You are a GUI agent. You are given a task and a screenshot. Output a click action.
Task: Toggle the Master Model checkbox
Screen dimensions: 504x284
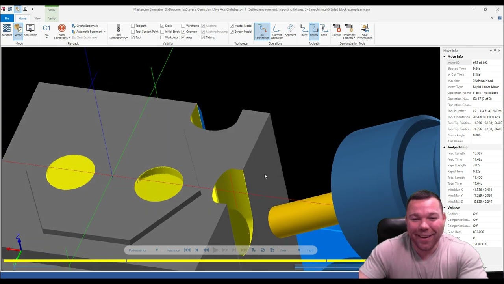[x=232, y=26]
